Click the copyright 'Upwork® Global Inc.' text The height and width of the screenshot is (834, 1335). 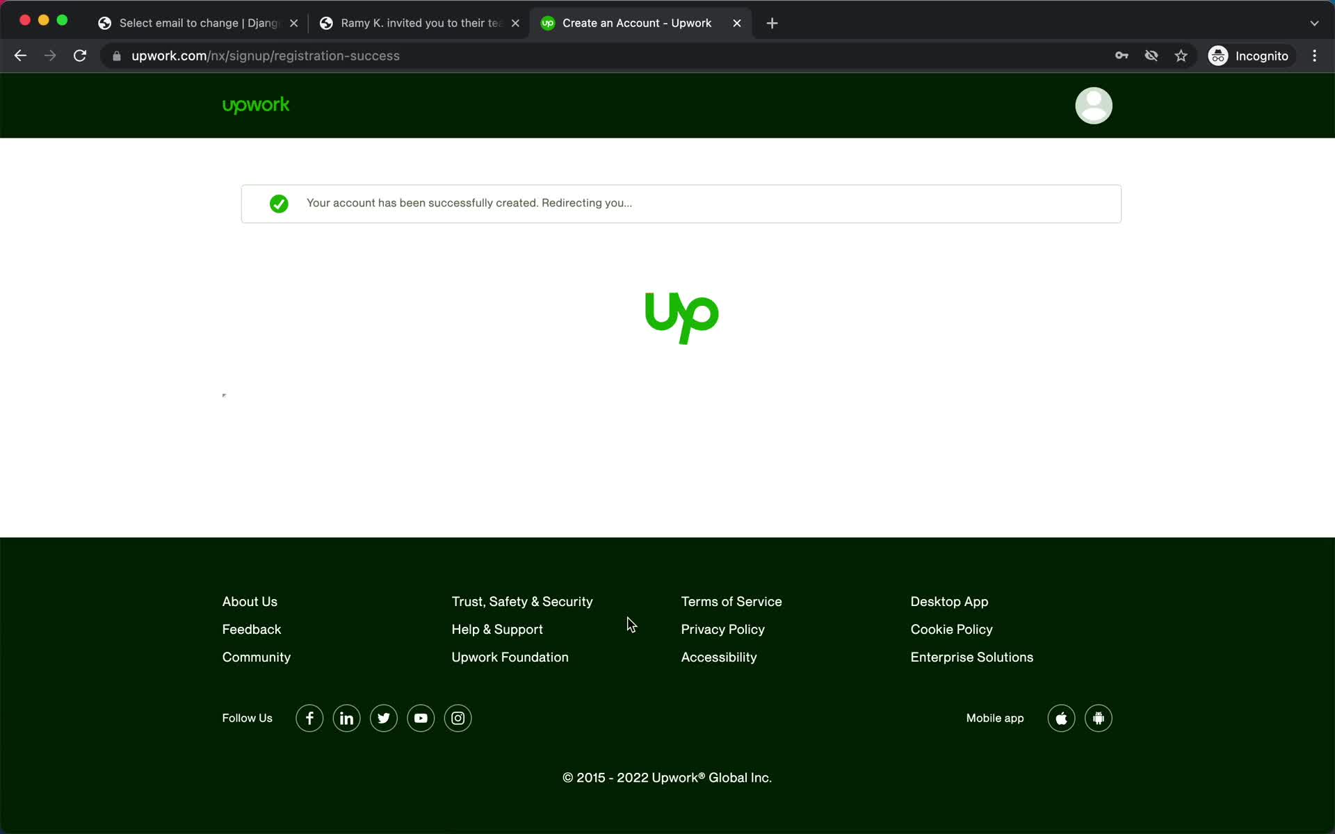tap(711, 778)
